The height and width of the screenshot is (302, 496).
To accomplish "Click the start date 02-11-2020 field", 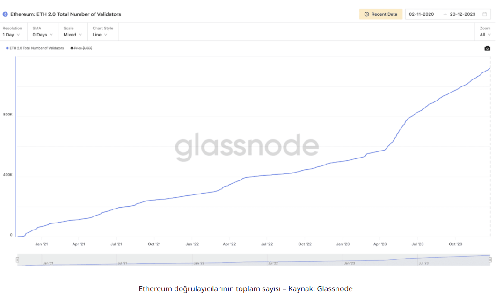I will coord(421,14).
